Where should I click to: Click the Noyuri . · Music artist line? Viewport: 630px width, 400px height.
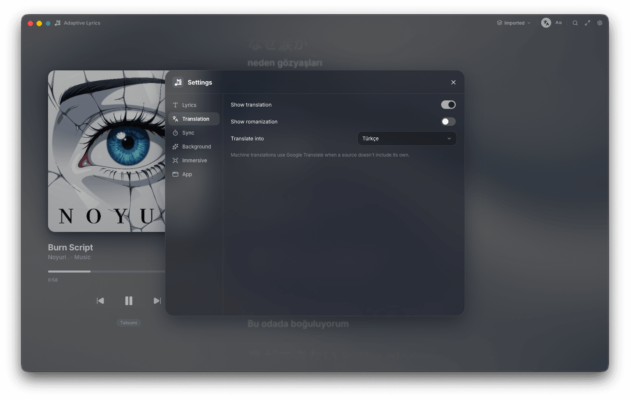[69, 257]
